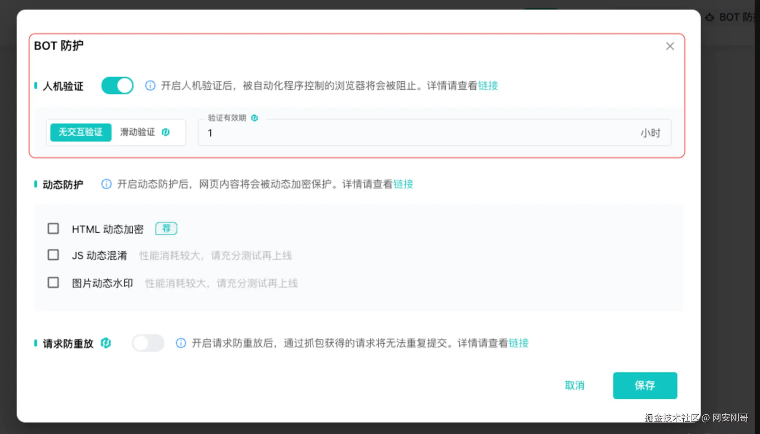Switch to 滑动验证 mode
The width and height of the screenshot is (760, 434).
click(138, 132)
